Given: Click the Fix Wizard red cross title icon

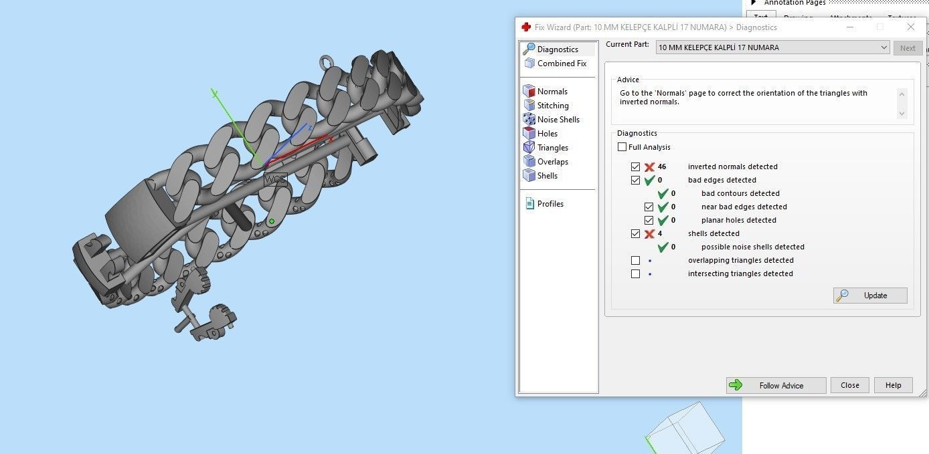Looking at the screenshot, I should [526, 27].
